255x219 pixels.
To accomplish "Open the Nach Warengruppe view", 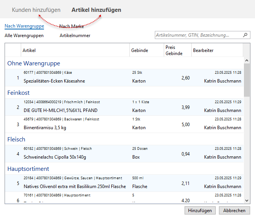I will point(24,26).
